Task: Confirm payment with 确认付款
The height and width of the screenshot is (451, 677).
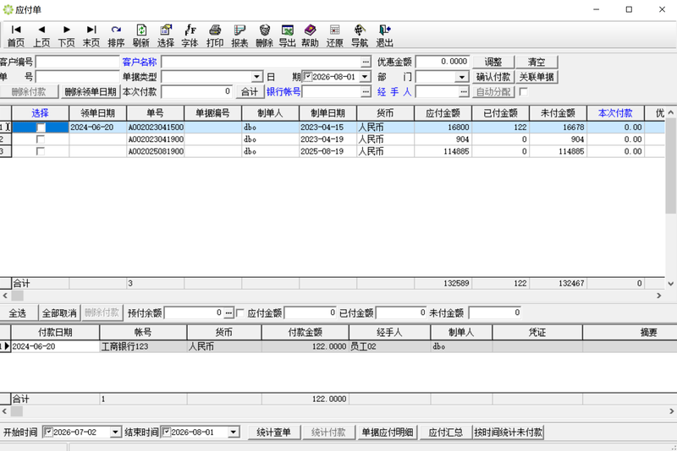Action: click(493, 77)
